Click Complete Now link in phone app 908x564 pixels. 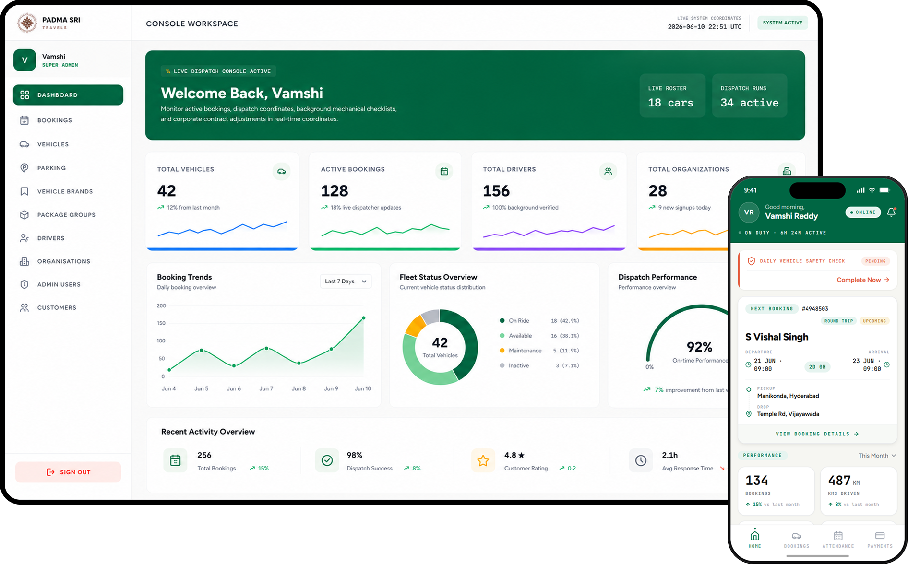863,280
